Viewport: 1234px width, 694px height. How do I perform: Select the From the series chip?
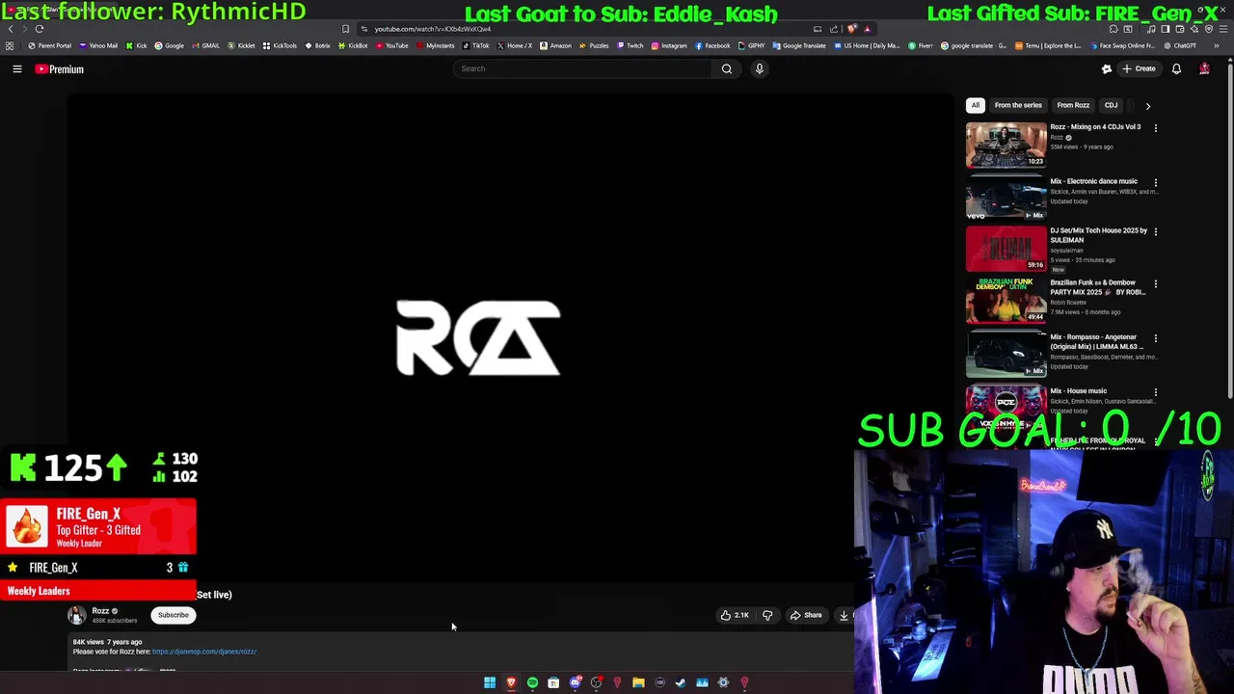(1018, 105)
